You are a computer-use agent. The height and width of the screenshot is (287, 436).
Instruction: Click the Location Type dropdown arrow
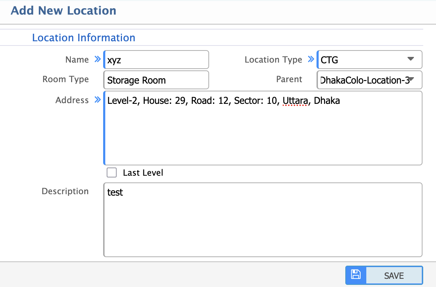click(x=411, y=59)
